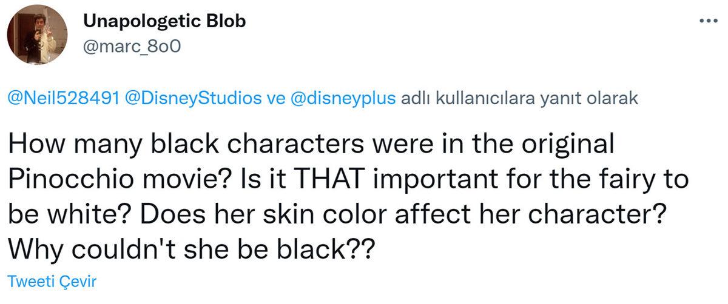The height and width of the screenshot is (304, 728).
Task: Open the Unapologetic Blob display name profile
Action: point(163,22)
